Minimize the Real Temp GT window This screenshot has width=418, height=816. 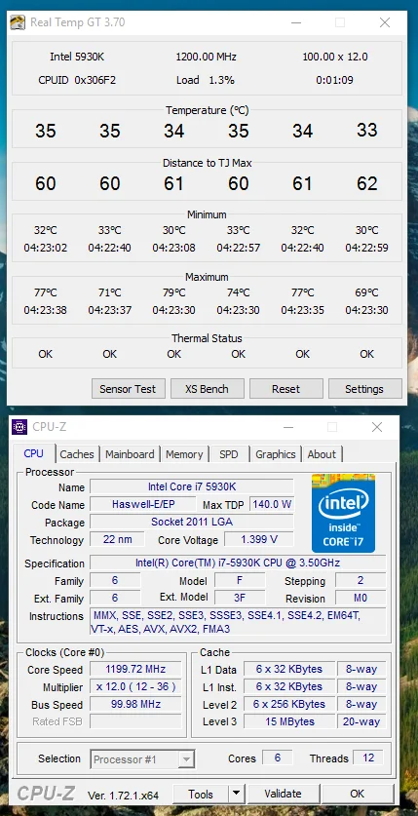(295, 22)
